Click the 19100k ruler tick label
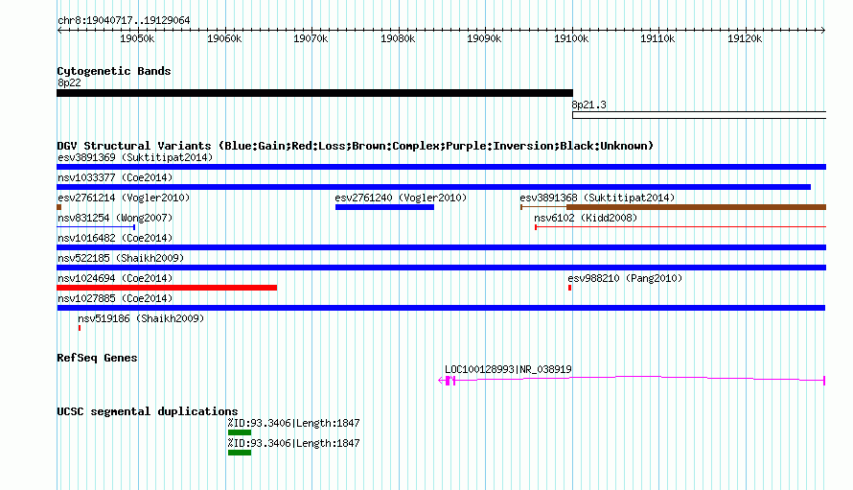The height and width of the screenshot is (490, 853). click(571, 38)
